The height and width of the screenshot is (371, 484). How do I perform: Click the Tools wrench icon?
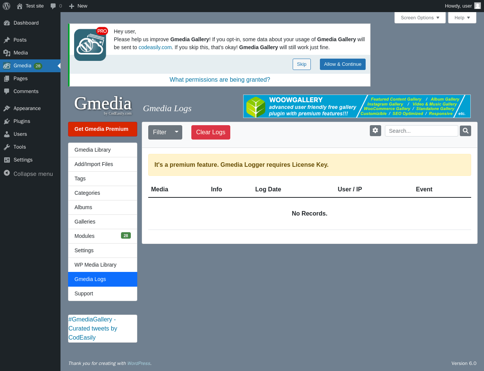click(x=7, y=147)
